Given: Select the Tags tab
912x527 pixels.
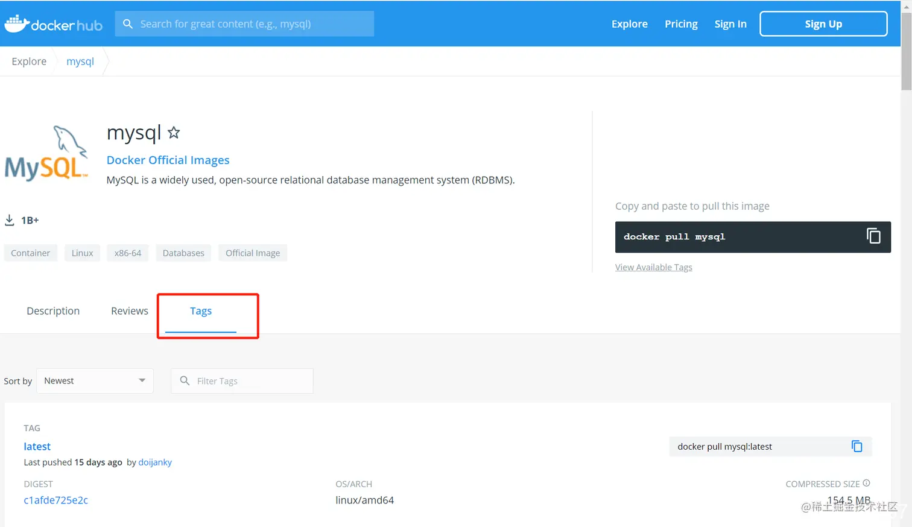Looking at the screenshot, I should [x=201, y=311].
